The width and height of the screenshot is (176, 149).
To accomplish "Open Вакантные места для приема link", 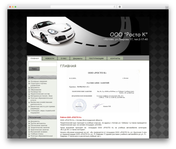I will 43,107.
